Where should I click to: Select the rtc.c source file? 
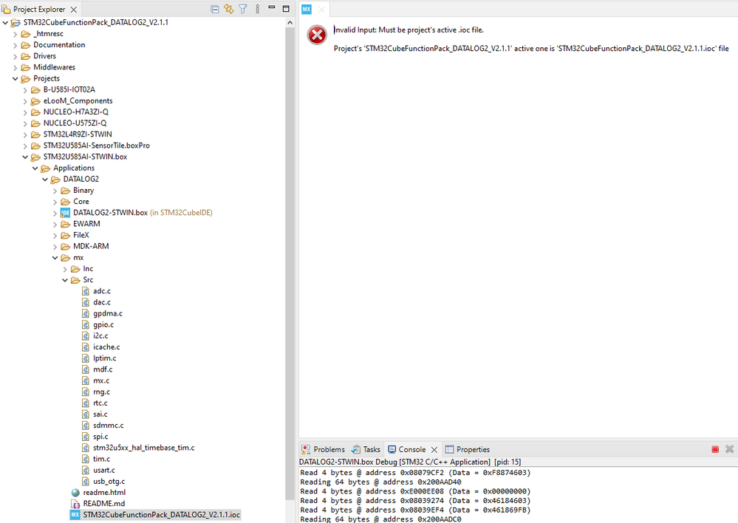[100, 403]
